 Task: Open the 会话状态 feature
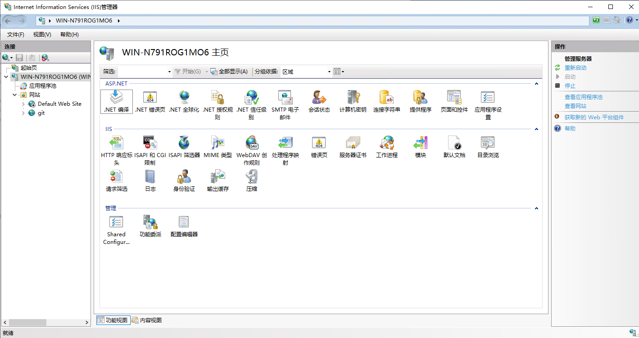tap(319, 101)
